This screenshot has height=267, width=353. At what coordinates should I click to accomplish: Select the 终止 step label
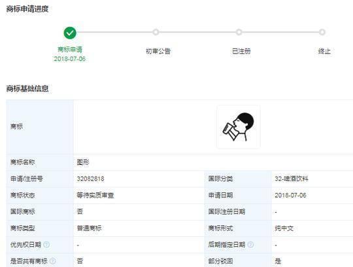(324, 51)
